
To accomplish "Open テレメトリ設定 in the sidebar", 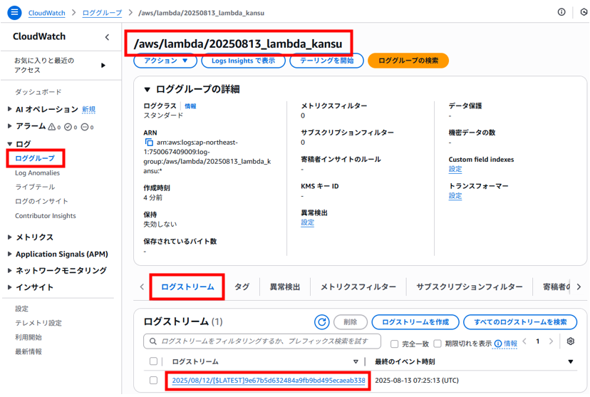I will pos(38,323).
